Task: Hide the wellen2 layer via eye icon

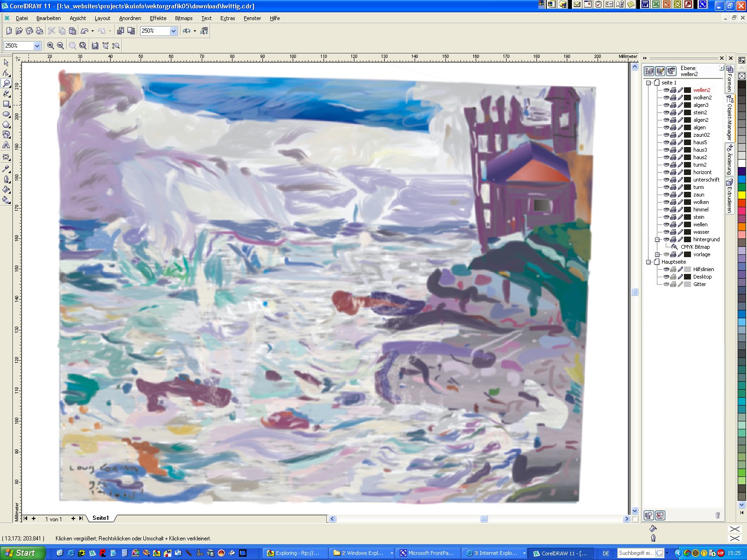Action: (666, 90)
